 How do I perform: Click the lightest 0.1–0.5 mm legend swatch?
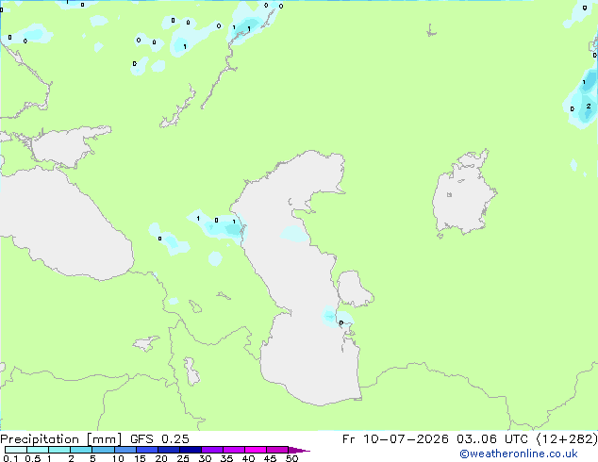pos(16,450)
